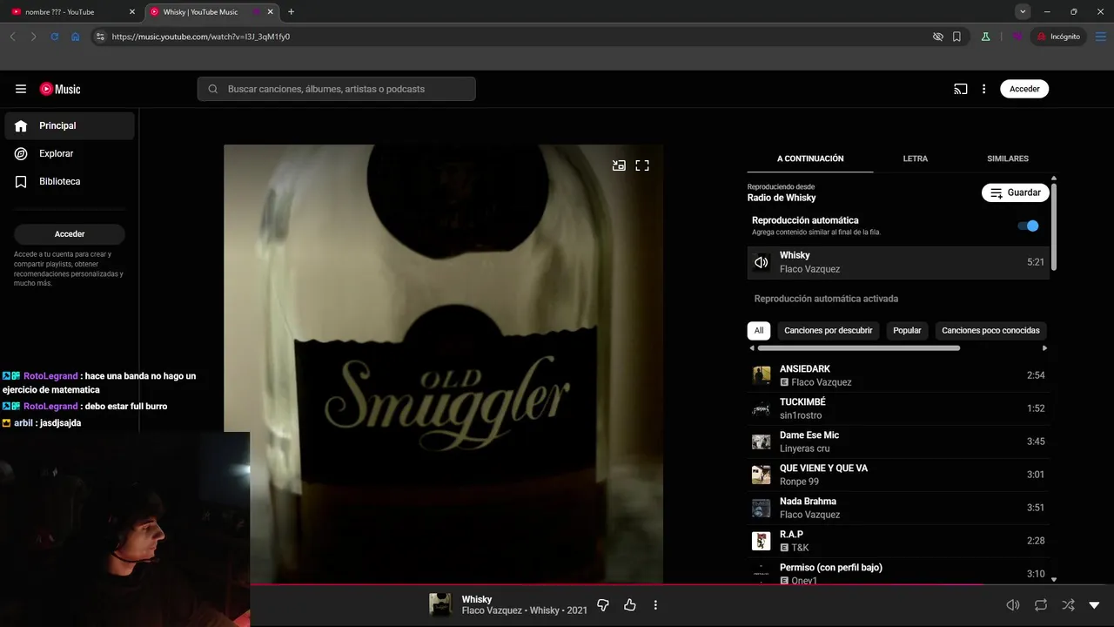The width and height of the screenshot is (1114, 627).
Task: Play TUCKIMBÉ by sin1rostro
Action: click(898, 408)
